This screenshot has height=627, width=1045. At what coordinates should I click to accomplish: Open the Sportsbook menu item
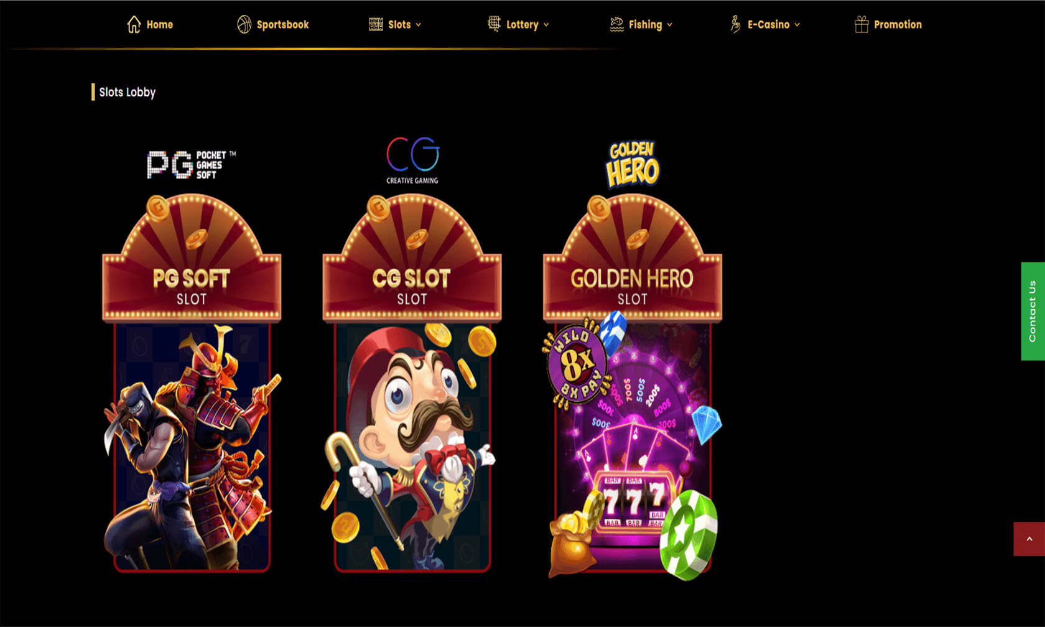pos(273,24)
